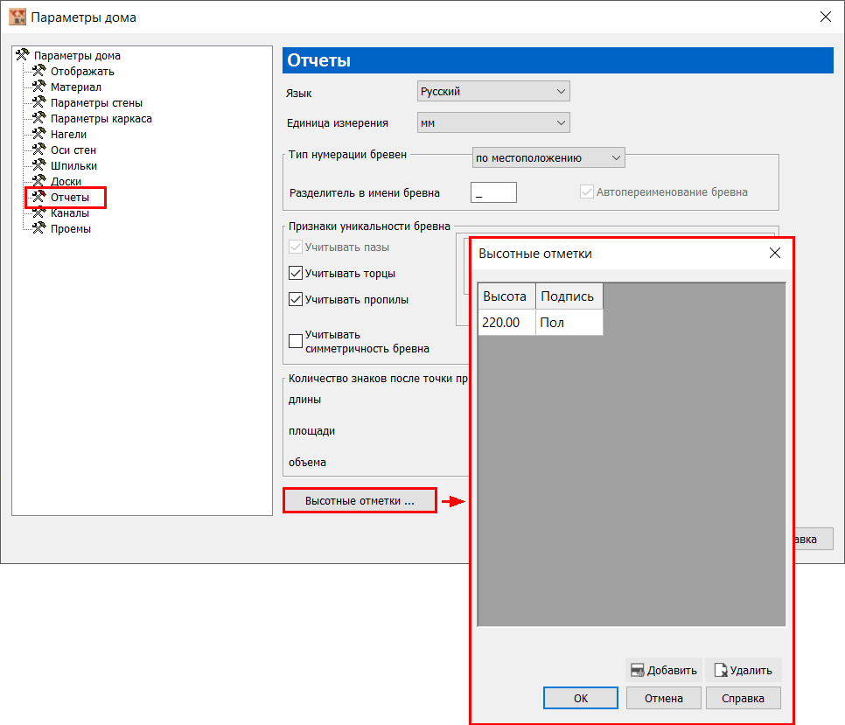Click the icon beside Шпильки tree entry
845x725 pixels.
pyautogui.click(x=38, y=165)
